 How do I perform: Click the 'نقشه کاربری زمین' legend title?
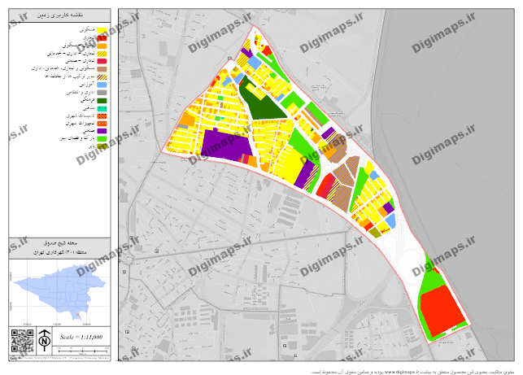pyautogui.click(x=60, y=15)
